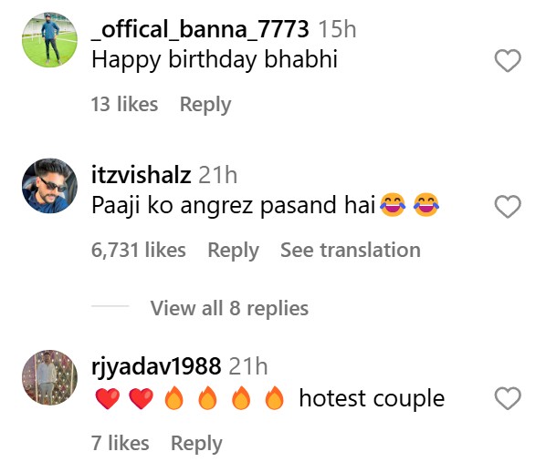Click the 21h timestamp beside rjyadav1988
Viewport: 546px width, 462px height.
coord(248,366)
